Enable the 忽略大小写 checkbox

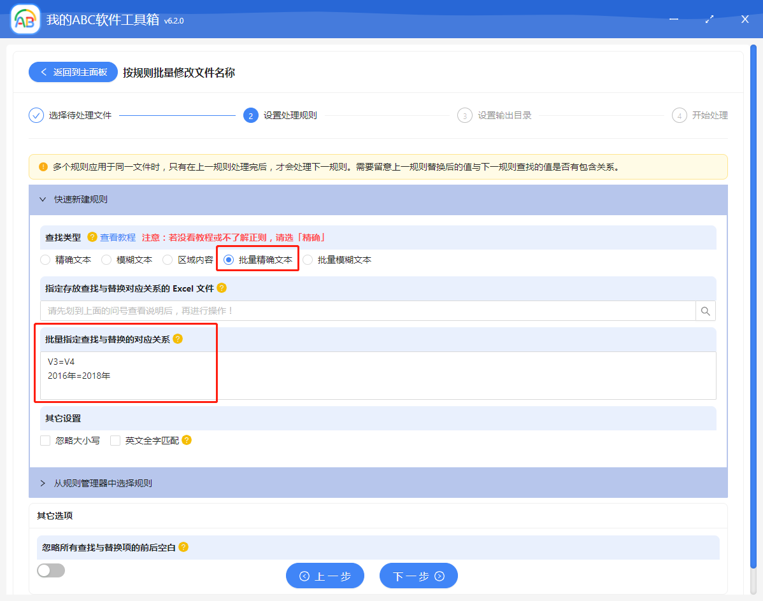point(45,440)
